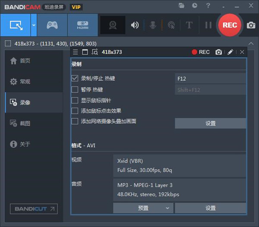Open the scheduled recording clock icon
The height and width of the screenshot is (227, 259).
[x=195, y=6]
